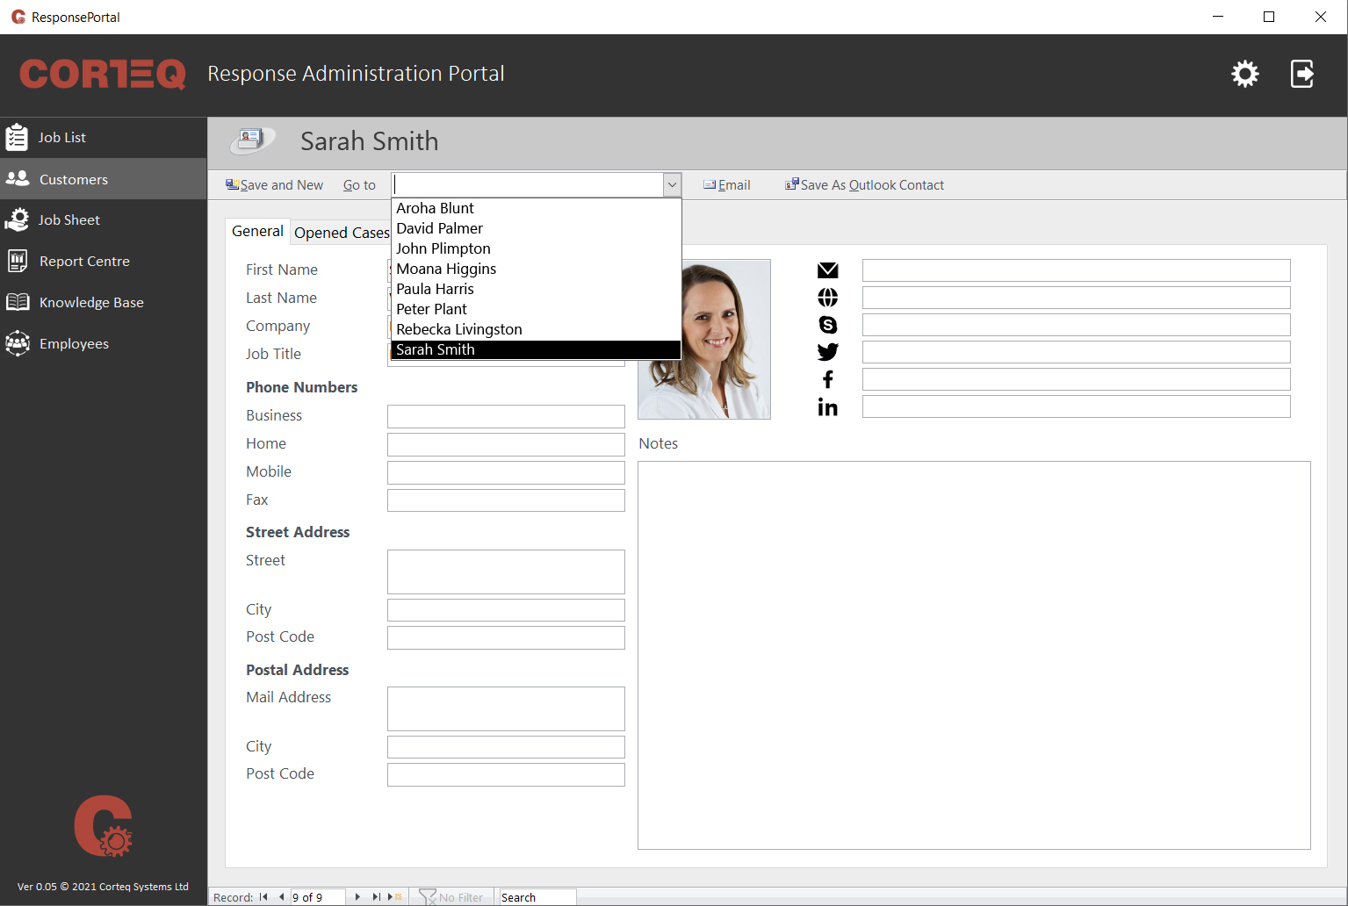Navigate to Report Centre
The width and height of the screenshot is (1348, 906).
click(104, 261)
